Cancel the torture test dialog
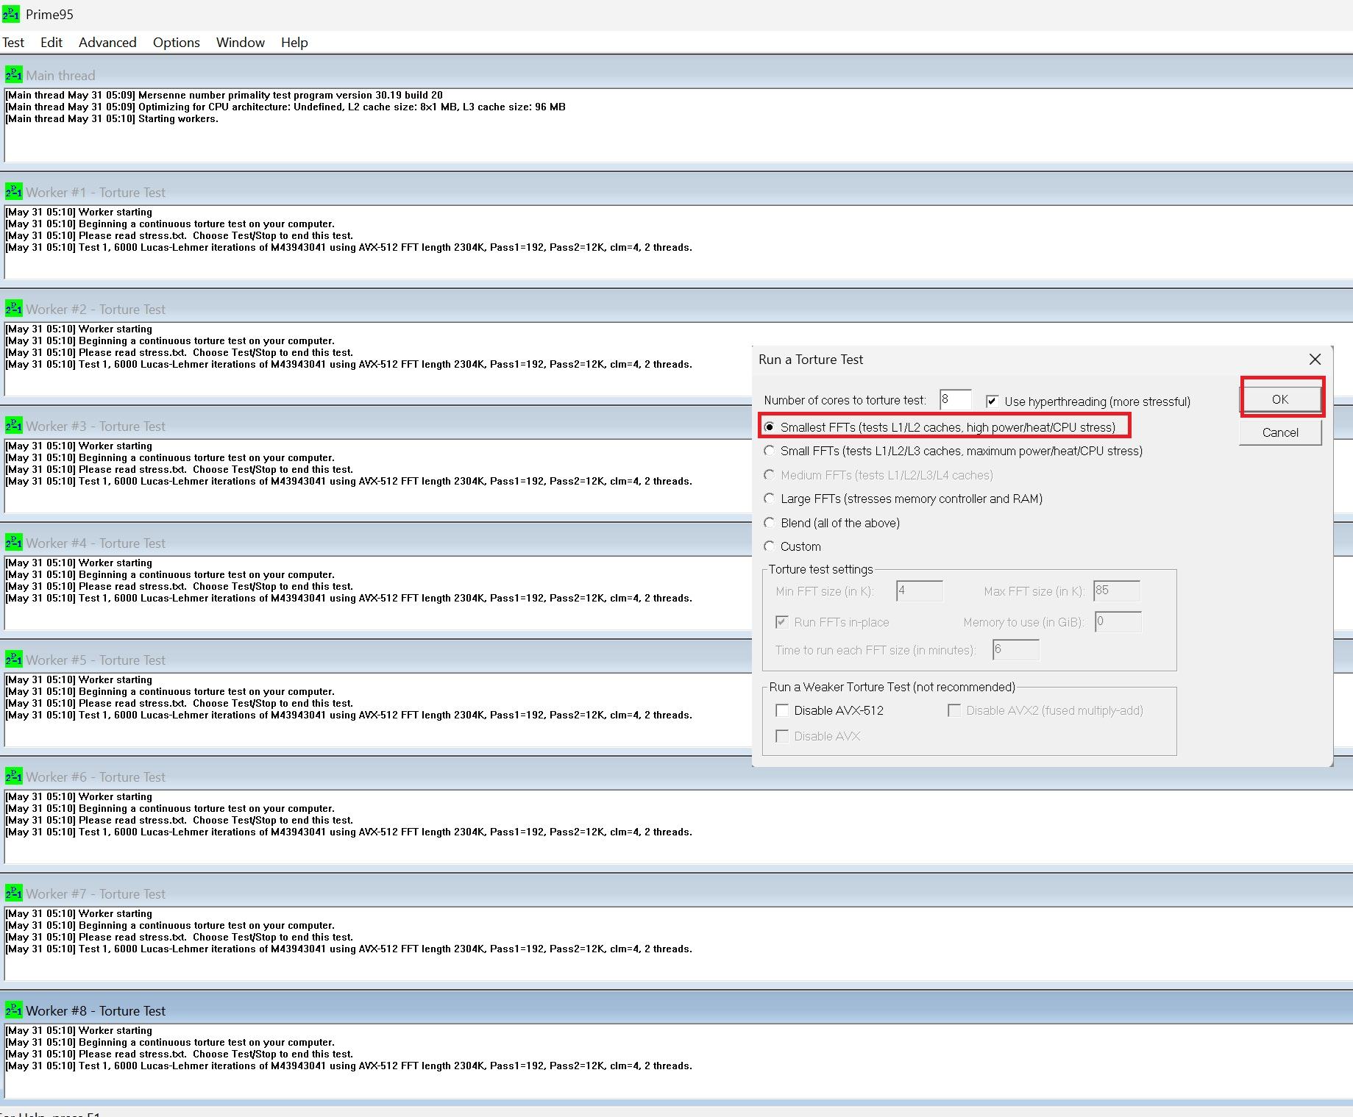 coord(1280,432)
